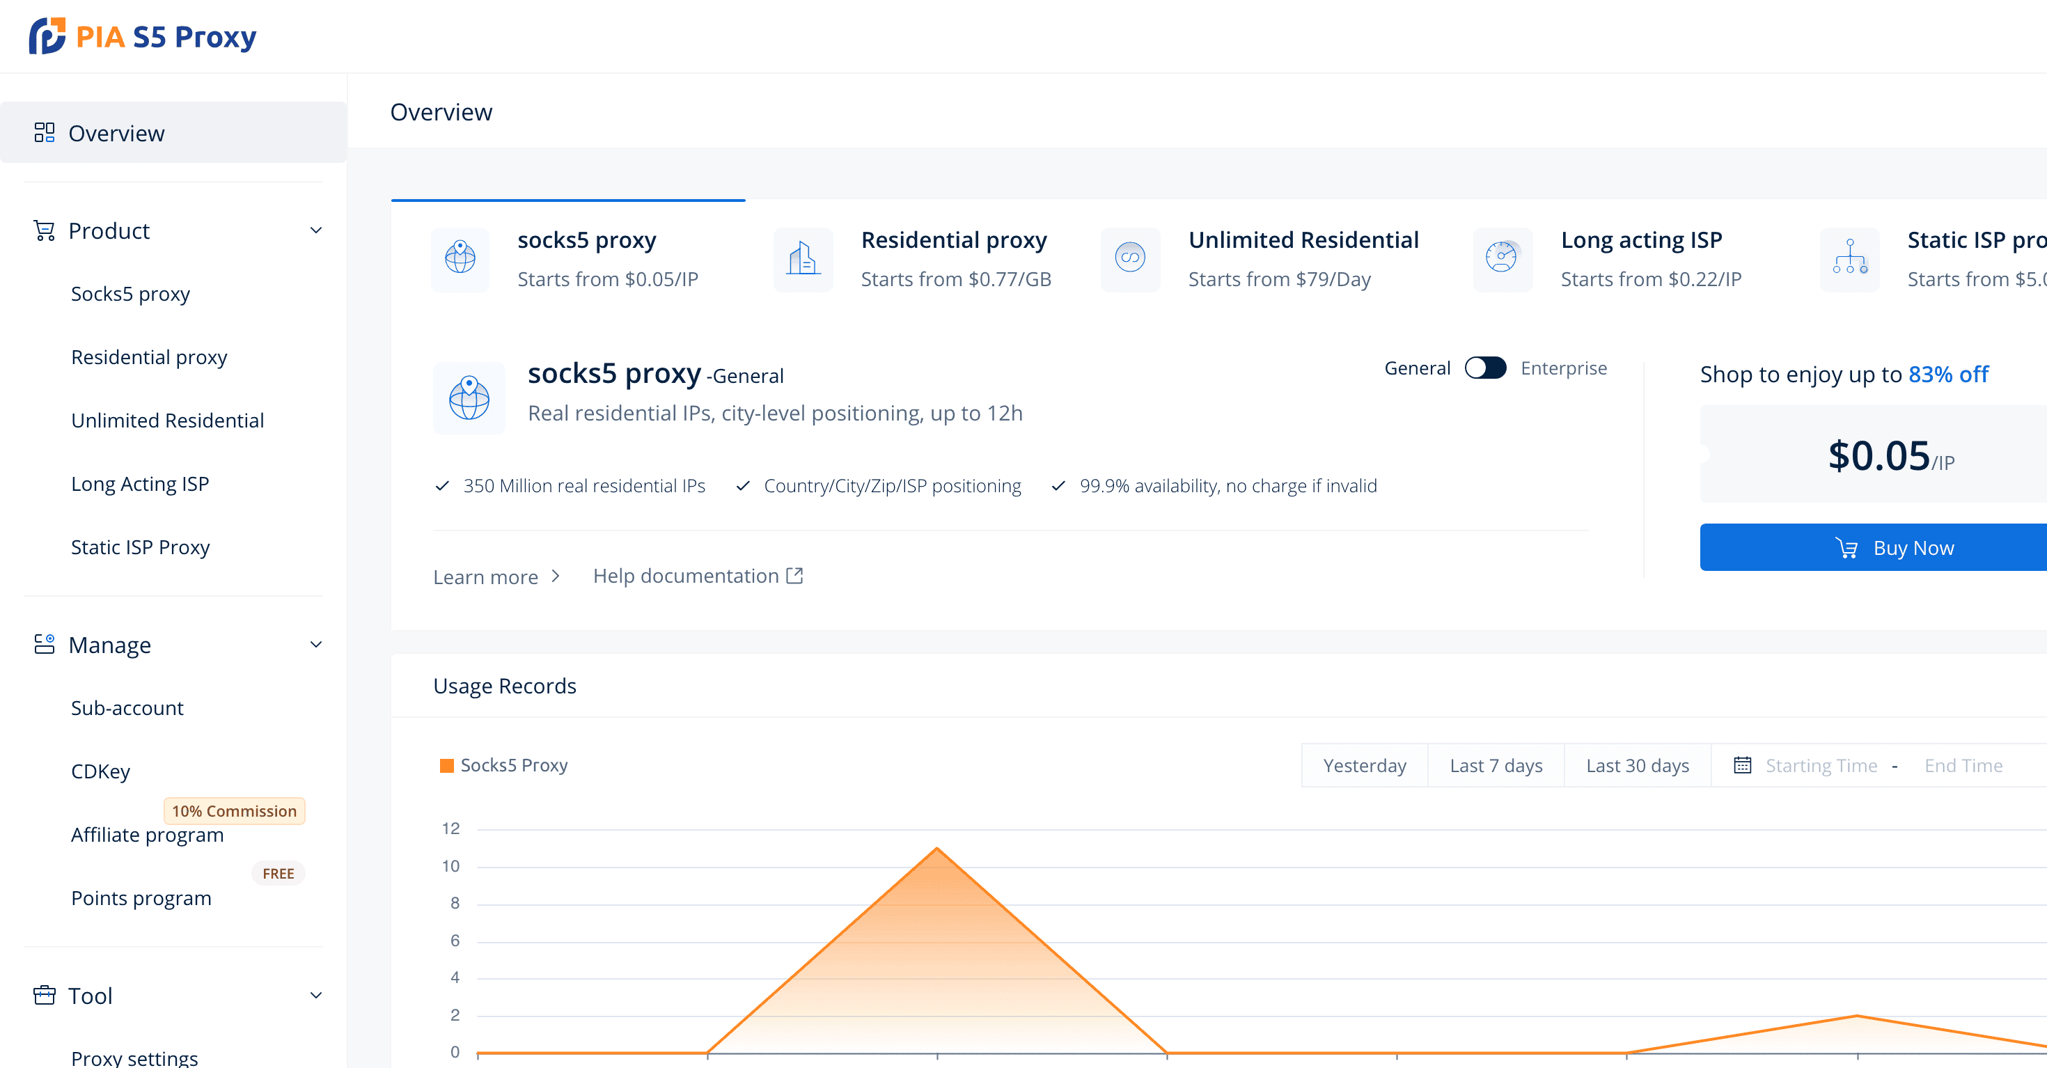The width and height of the screenshot is (2047, 1068).
Task: Click the Starting Time date field
Action: coord(1821,765)
